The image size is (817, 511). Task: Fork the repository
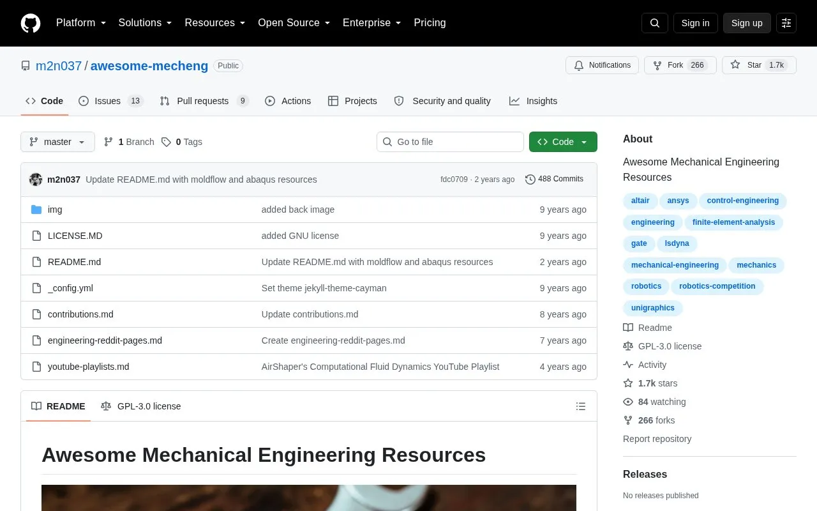[680, 65]
